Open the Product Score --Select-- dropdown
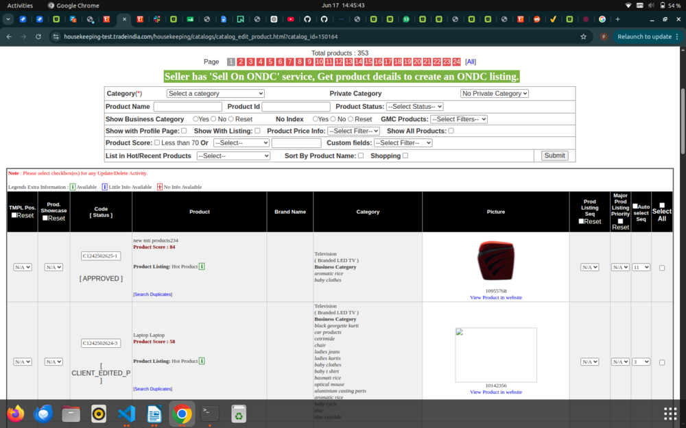 (241, 143)
